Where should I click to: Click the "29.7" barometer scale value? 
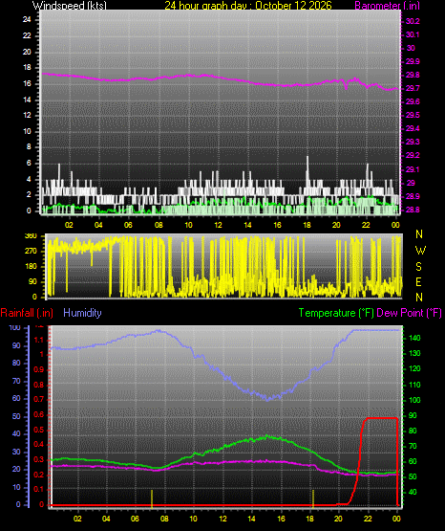pyautogui.click(x=413, y=88)
